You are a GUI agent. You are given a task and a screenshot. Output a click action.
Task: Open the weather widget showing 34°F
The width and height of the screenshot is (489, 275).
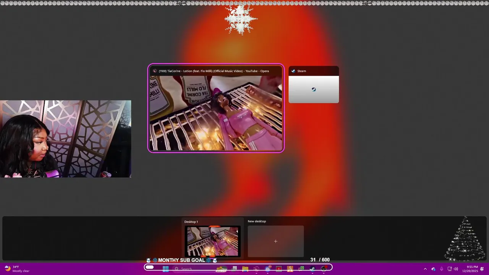coord(17,269)
